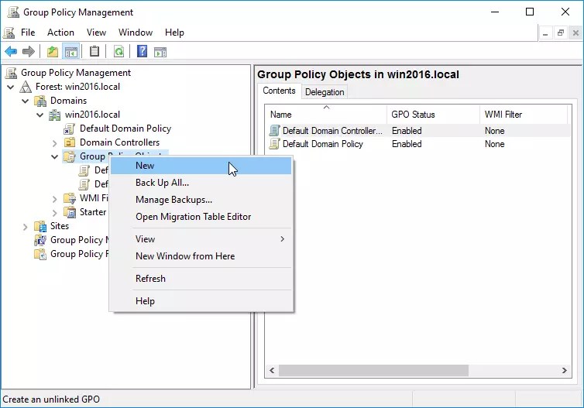The width and height of the screenshot is (584, 408).
Task: Switch to the Delegation tab
Action: coord(325,92)
